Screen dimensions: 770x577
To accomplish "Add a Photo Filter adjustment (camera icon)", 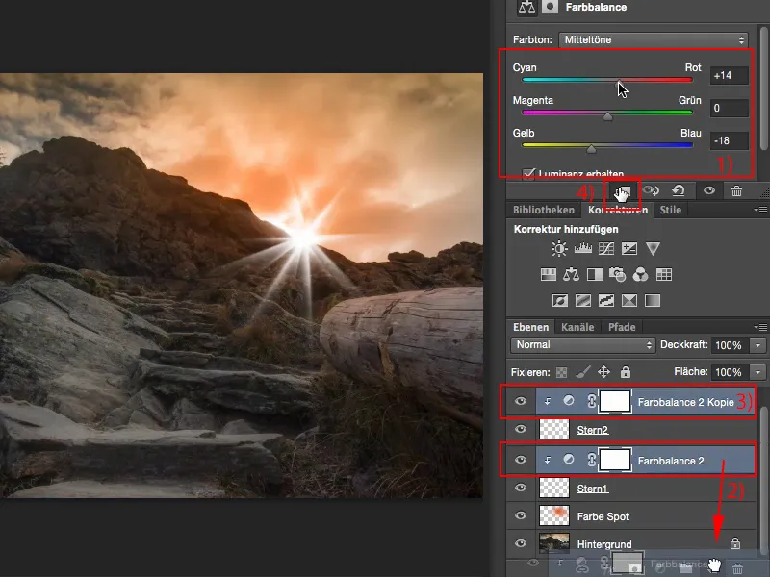I will pyautogui.click(x=617, y=275).
